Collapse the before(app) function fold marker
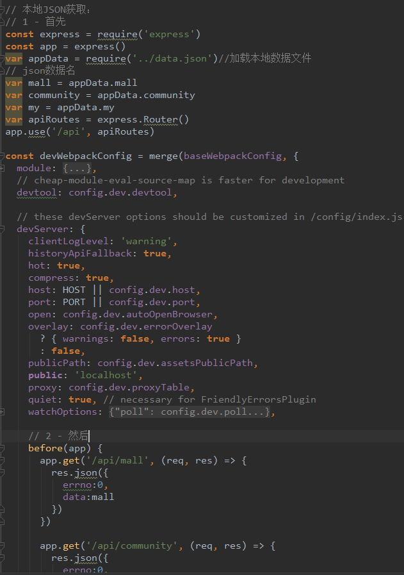Viewport: 404px width, 575px height. coord(1,448)
